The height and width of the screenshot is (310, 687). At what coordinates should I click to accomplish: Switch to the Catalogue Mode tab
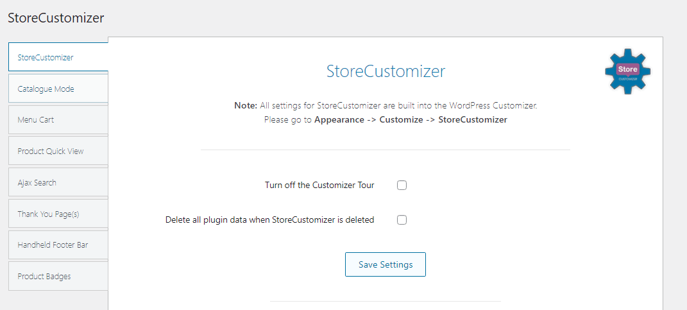(x=46, y=89)
